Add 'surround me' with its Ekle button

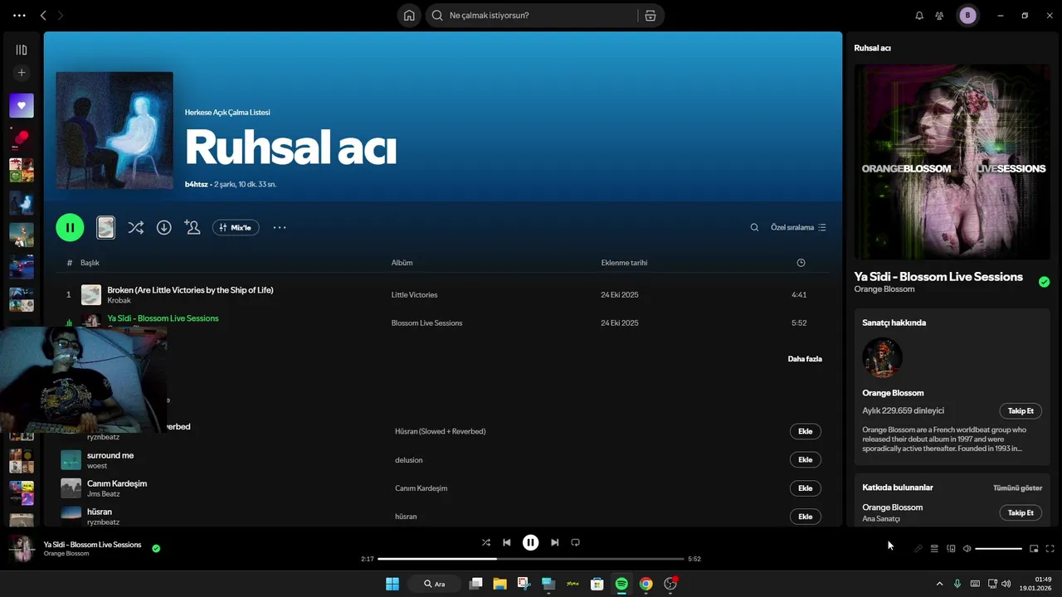tap(805, 459)
